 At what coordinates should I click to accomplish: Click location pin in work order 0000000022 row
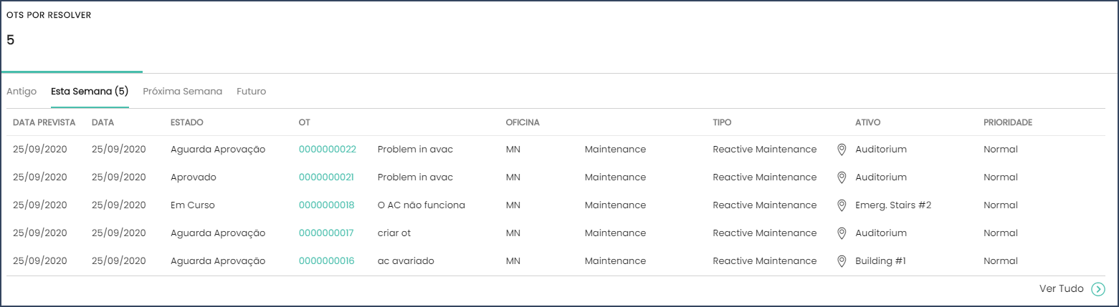click(842, 150)
